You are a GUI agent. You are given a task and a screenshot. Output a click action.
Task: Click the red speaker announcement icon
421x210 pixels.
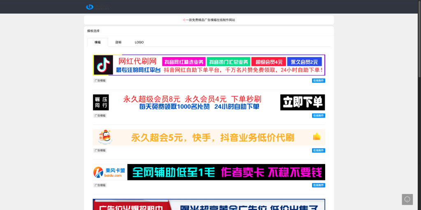point(184,20)
